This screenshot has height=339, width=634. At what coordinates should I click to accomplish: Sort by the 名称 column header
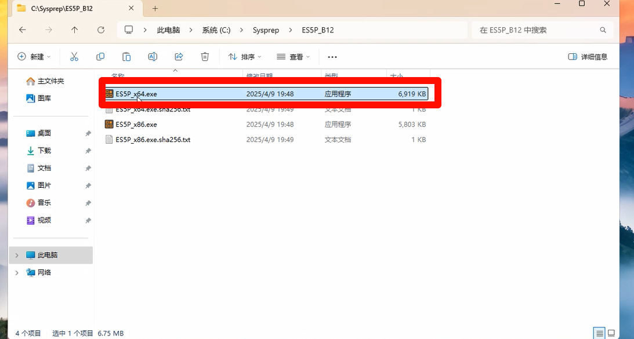(x=118, y=75)
